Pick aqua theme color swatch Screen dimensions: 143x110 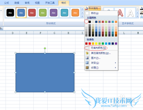113,22
